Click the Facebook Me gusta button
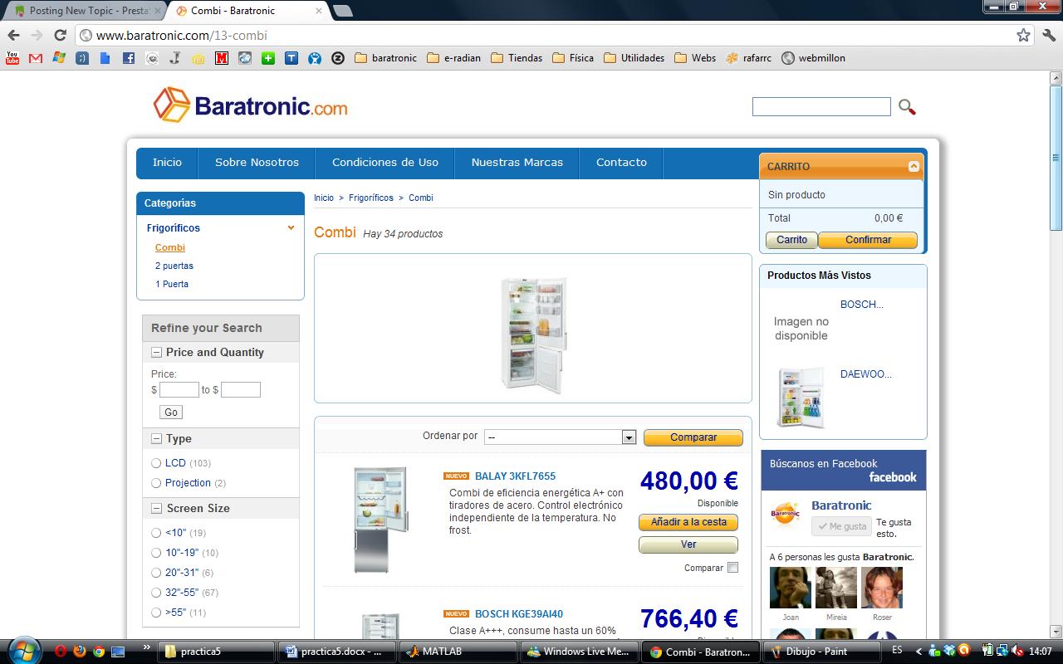 click(x=841, y=526)
